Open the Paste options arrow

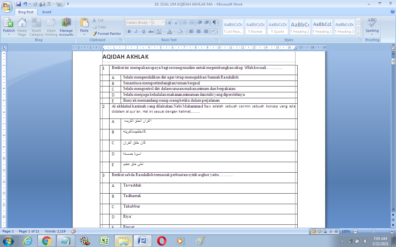coord(84,35)
